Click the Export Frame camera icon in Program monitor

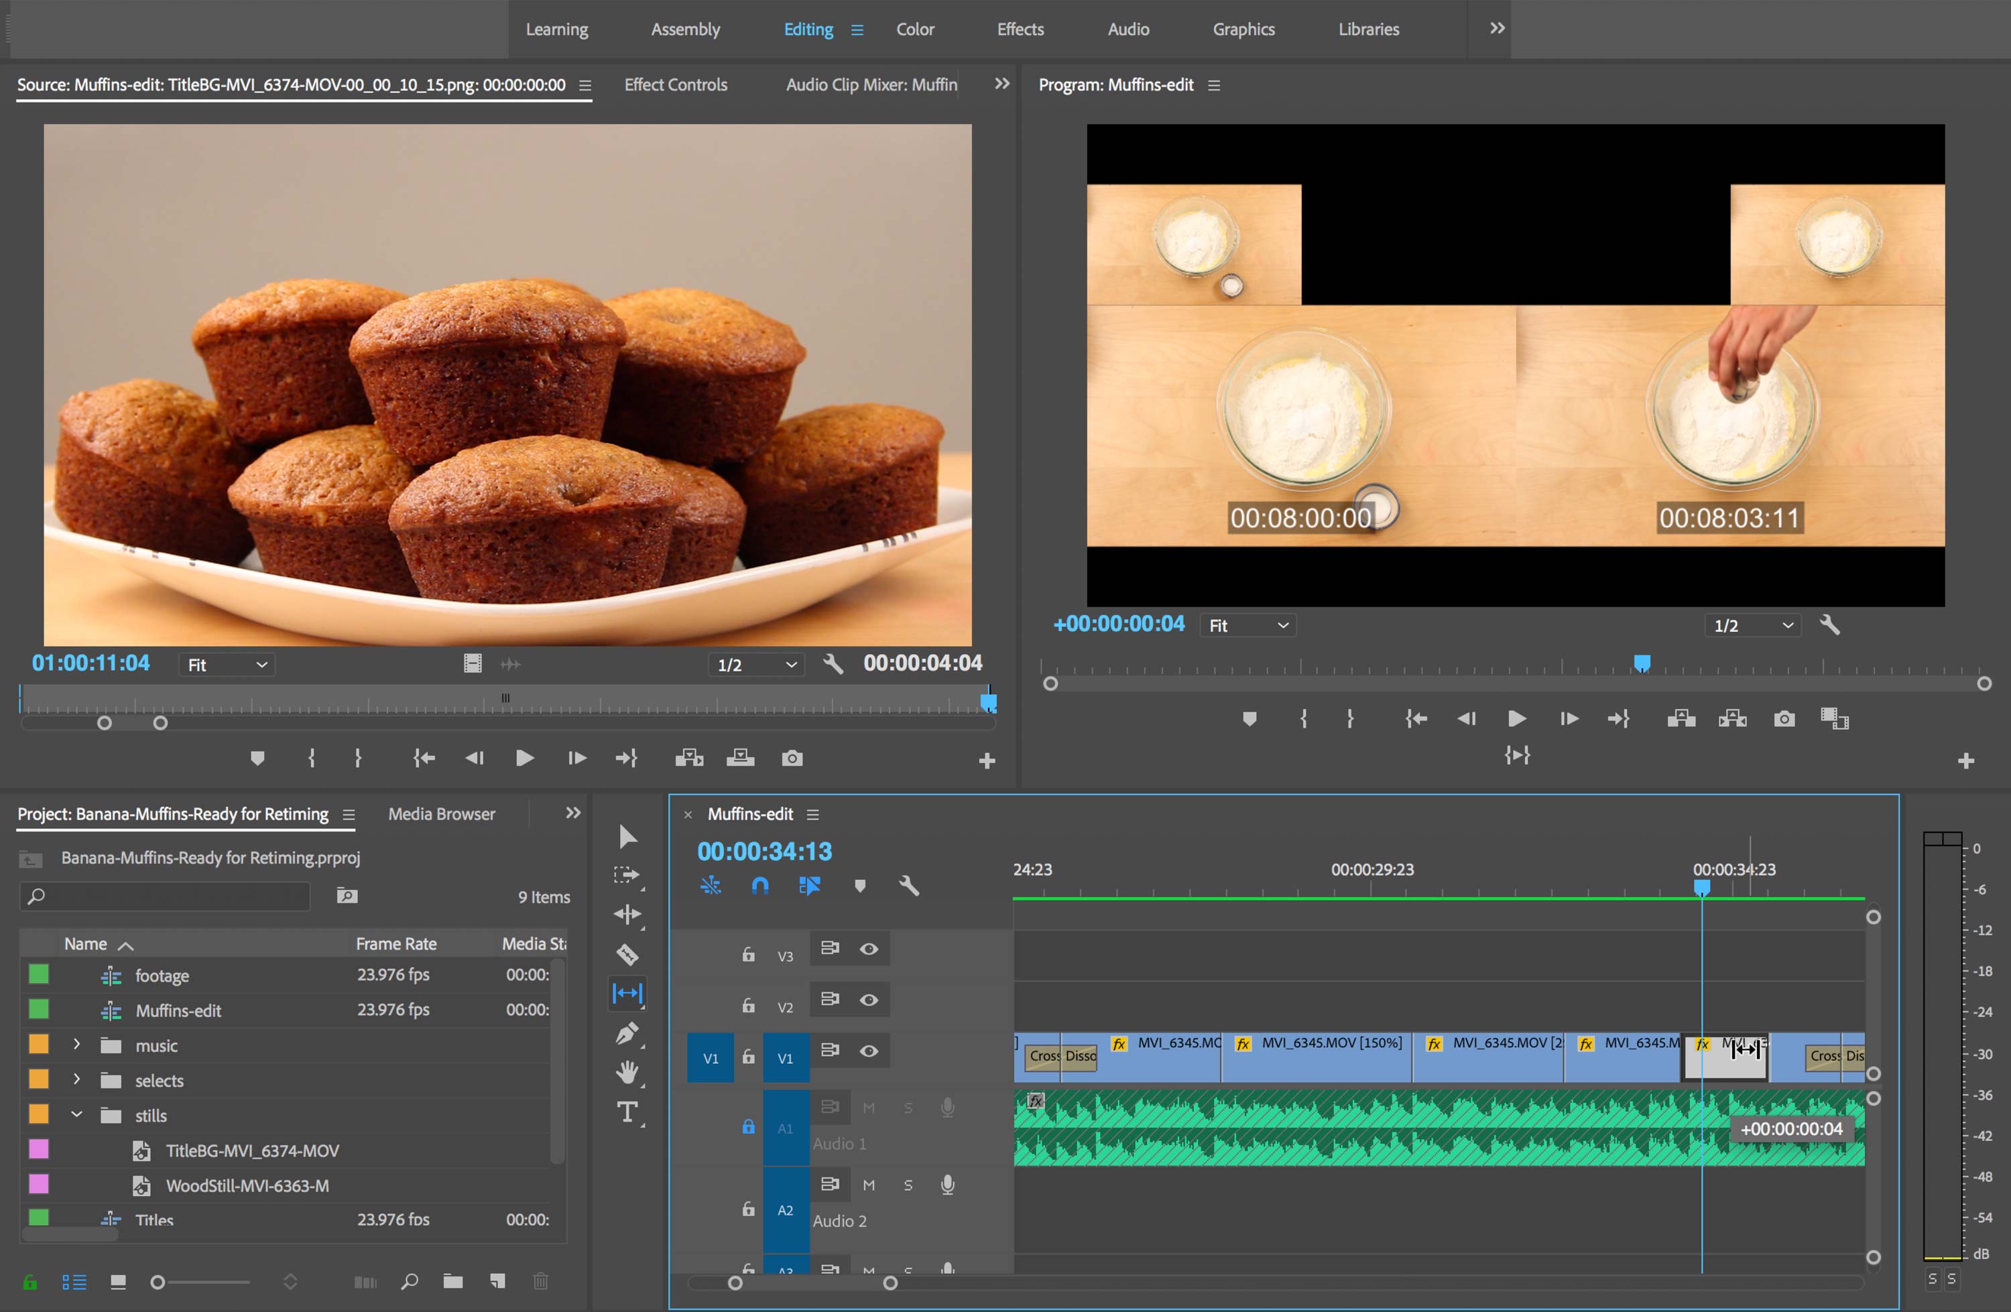pyautogui.click(x=1784, y=718)
